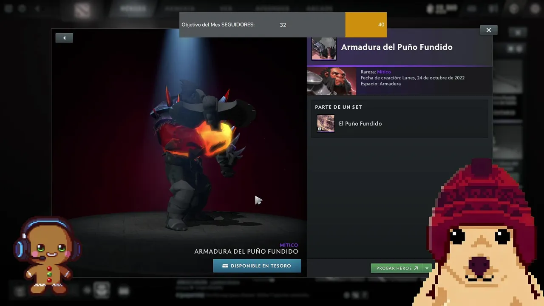Click the 'ARMADURA DEL PUÑO FUNDIDO' caption under model
Image resolution: width=544 pixels, height=306 pixels.
click(x=246, y=252)
